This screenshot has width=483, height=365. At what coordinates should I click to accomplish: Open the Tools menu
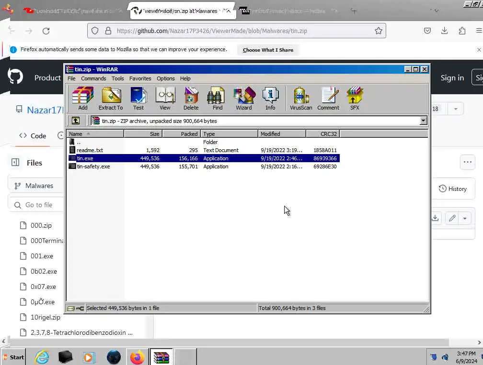[x=118, y=78]
